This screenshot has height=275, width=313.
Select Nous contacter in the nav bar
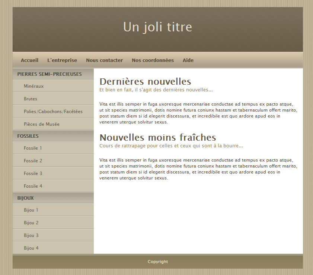pos(105,60)
